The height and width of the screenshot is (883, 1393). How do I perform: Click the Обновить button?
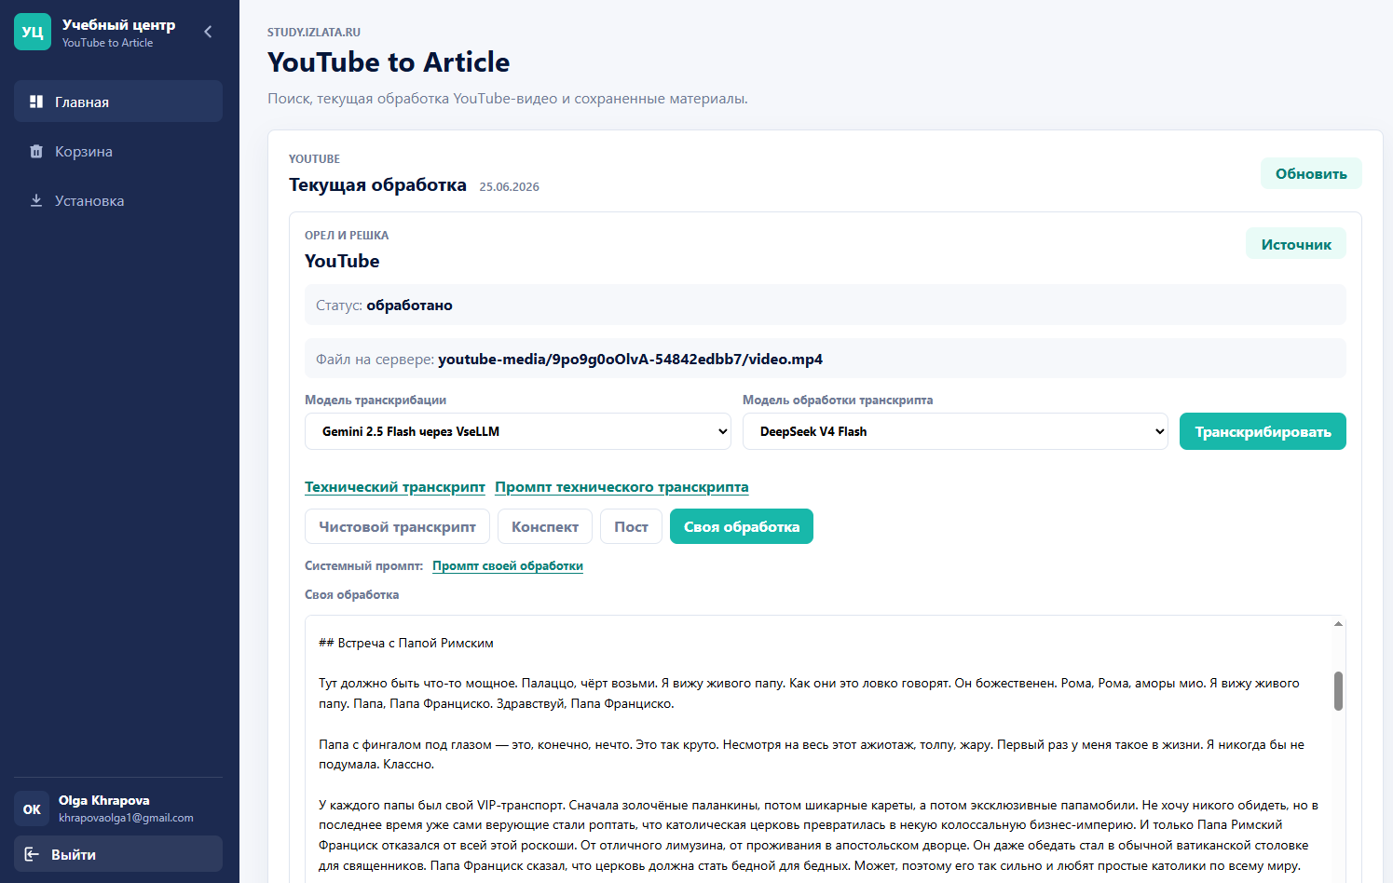tap(1311, 173)
